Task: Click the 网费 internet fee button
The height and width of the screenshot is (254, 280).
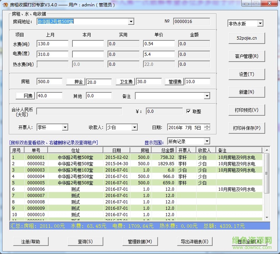Action: 24,96
